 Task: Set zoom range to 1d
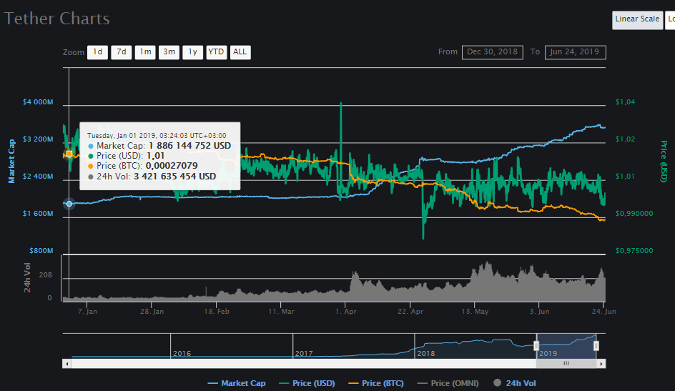(97, 52)
